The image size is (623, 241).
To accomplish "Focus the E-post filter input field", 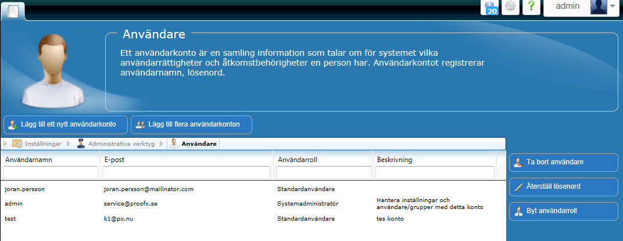I will pyautogui.click(x=187, y=172).
